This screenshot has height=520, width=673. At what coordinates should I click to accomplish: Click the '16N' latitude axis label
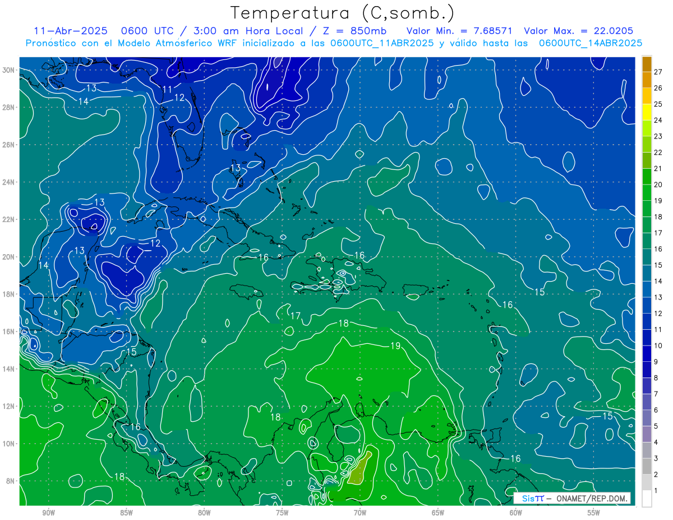click(x=10, y=332)
